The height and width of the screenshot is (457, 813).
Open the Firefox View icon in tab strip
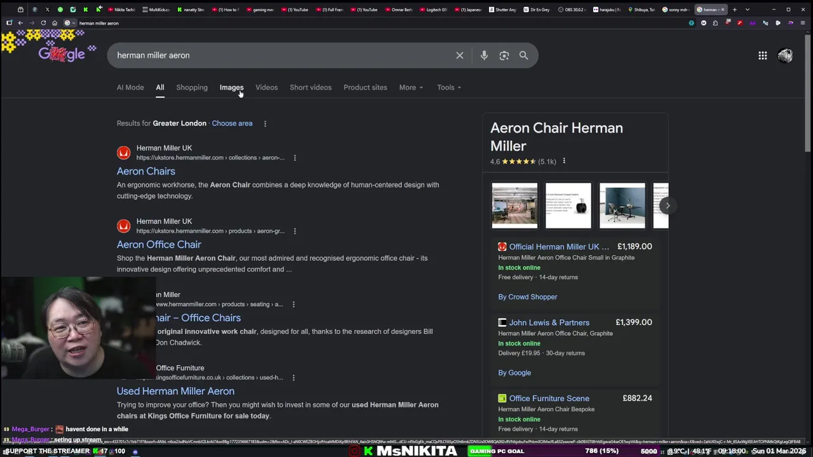20,10
